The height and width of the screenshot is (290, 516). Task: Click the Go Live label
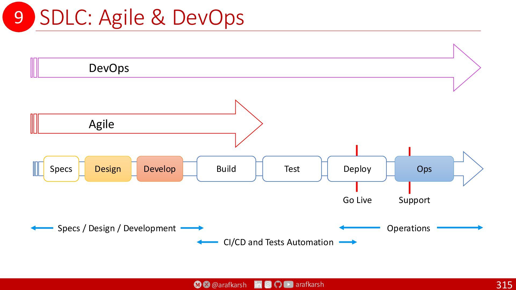357,200
